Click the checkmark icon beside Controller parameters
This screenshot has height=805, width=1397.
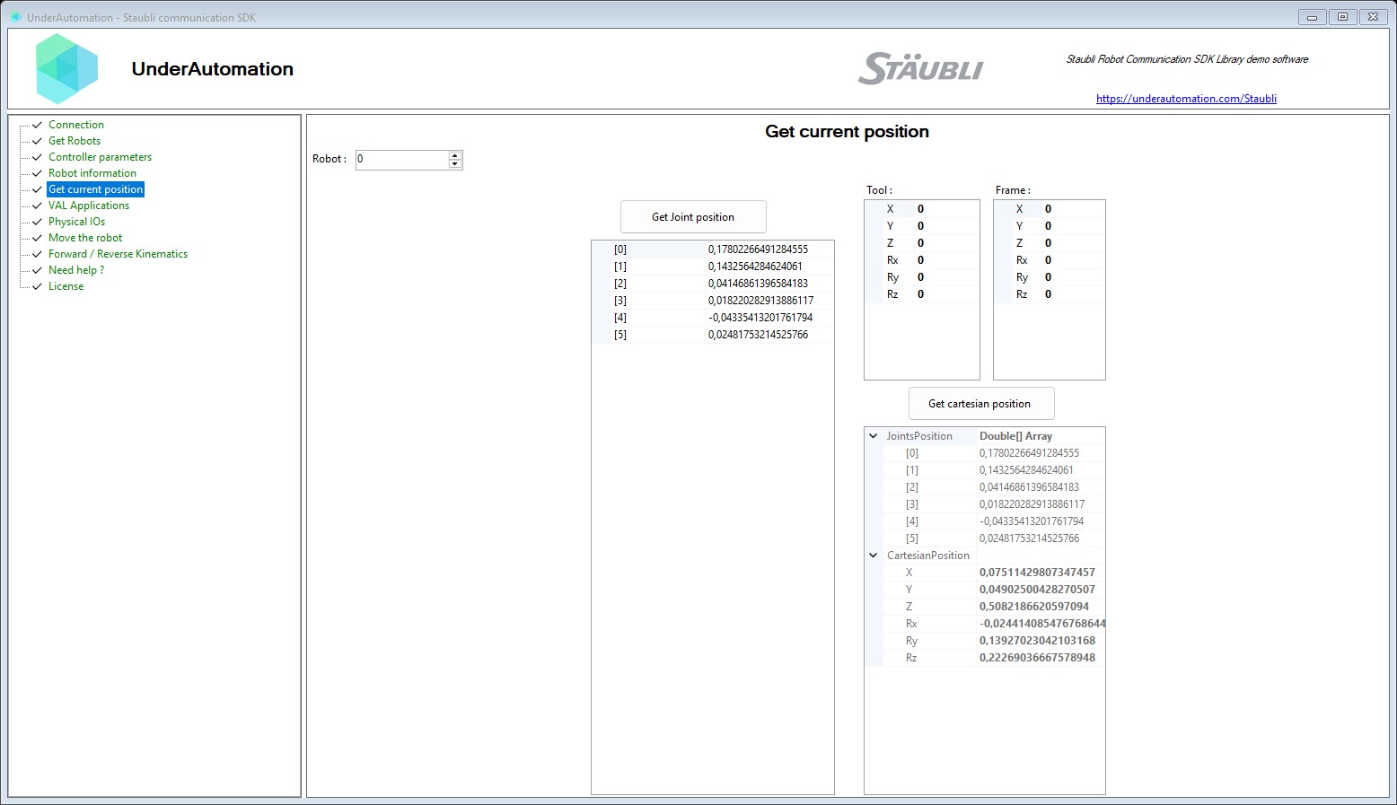(36, 157)
